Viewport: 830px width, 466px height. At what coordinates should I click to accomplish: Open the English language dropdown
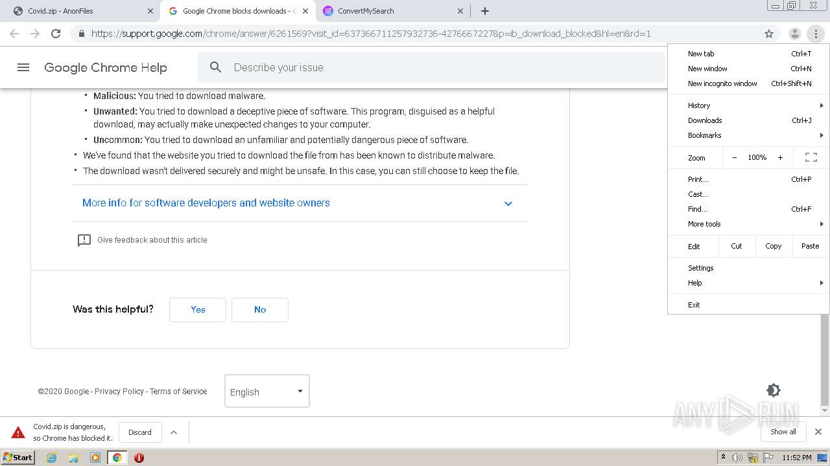click(267, 391)
